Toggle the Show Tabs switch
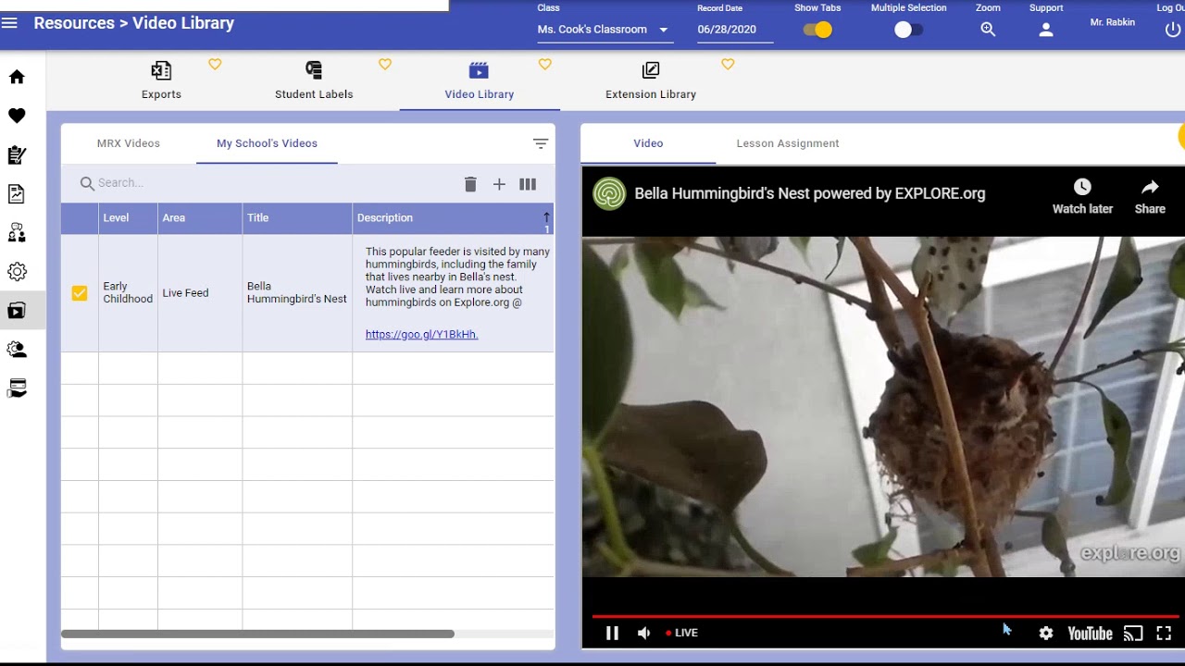Image resolution: width=1185 pixels, height=666 pixels. click(x=817, y=30)
